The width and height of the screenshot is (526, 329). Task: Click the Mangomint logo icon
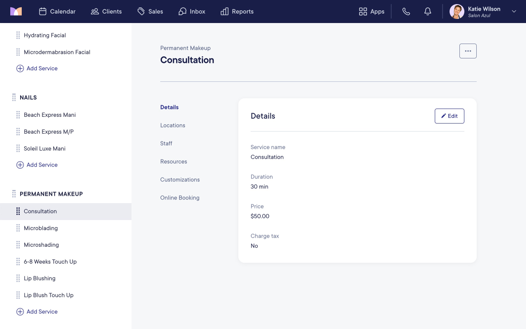pos(16,12)
